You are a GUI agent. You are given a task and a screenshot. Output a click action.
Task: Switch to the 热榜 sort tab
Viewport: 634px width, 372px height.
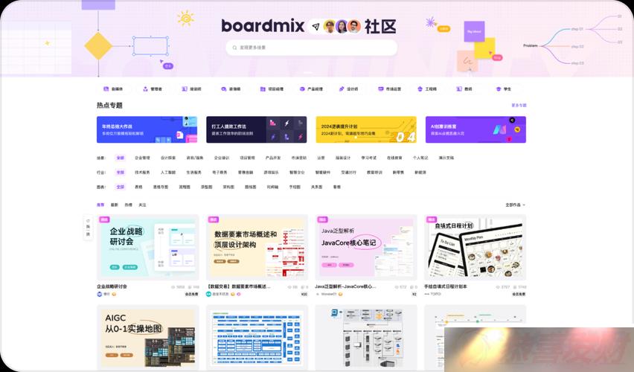tap(129, 205)
